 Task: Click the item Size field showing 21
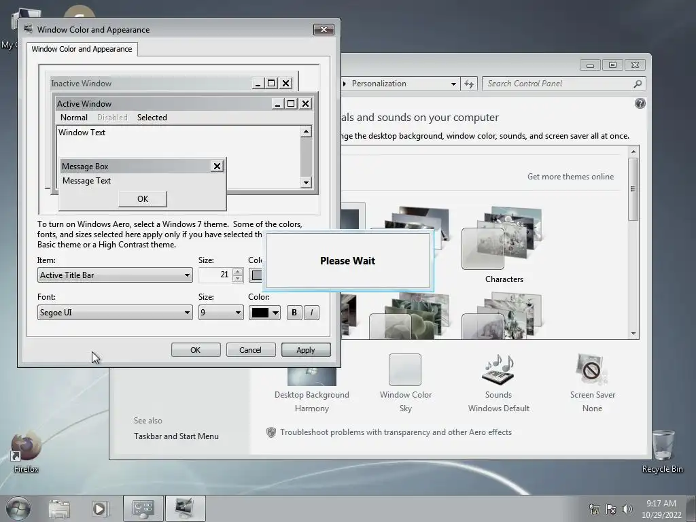[x=215, y=275]
